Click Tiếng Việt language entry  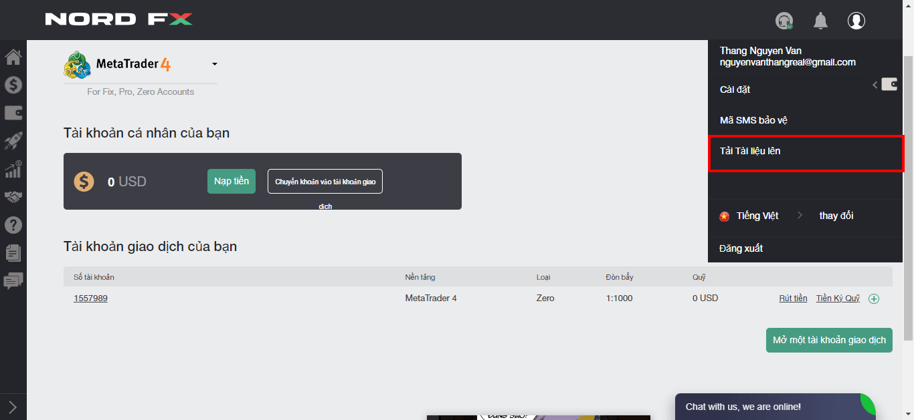pyautogui.click(x=757, y=216)
